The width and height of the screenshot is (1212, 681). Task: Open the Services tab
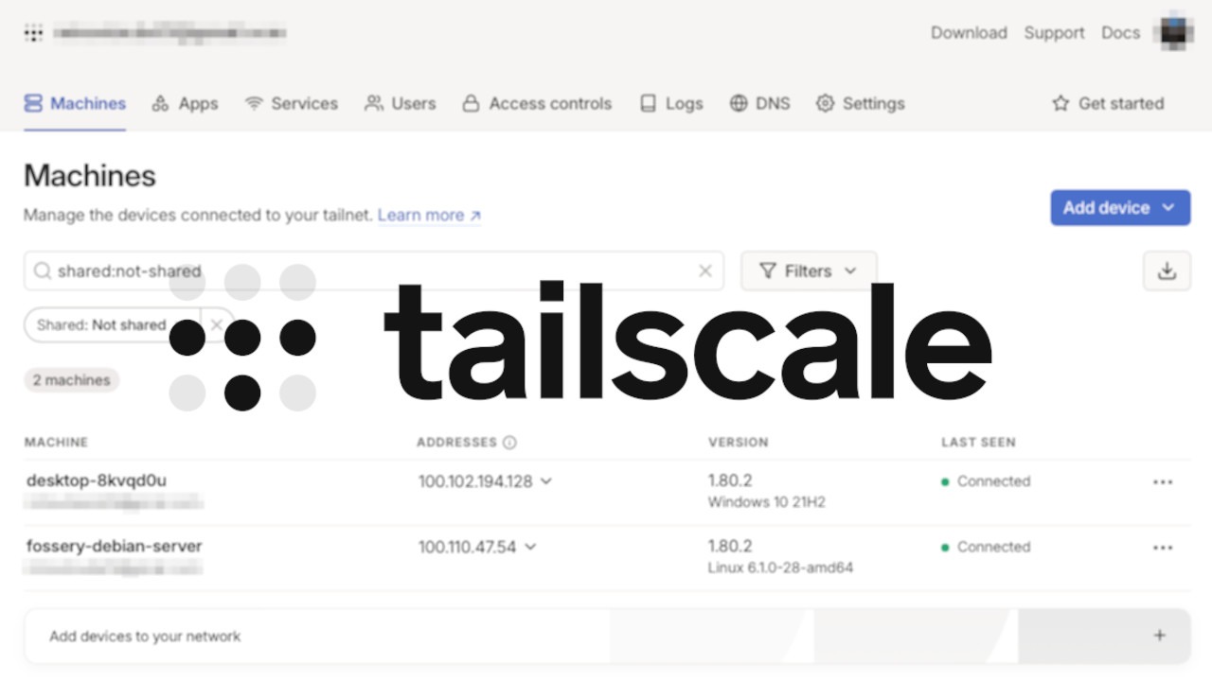(292, 104)
